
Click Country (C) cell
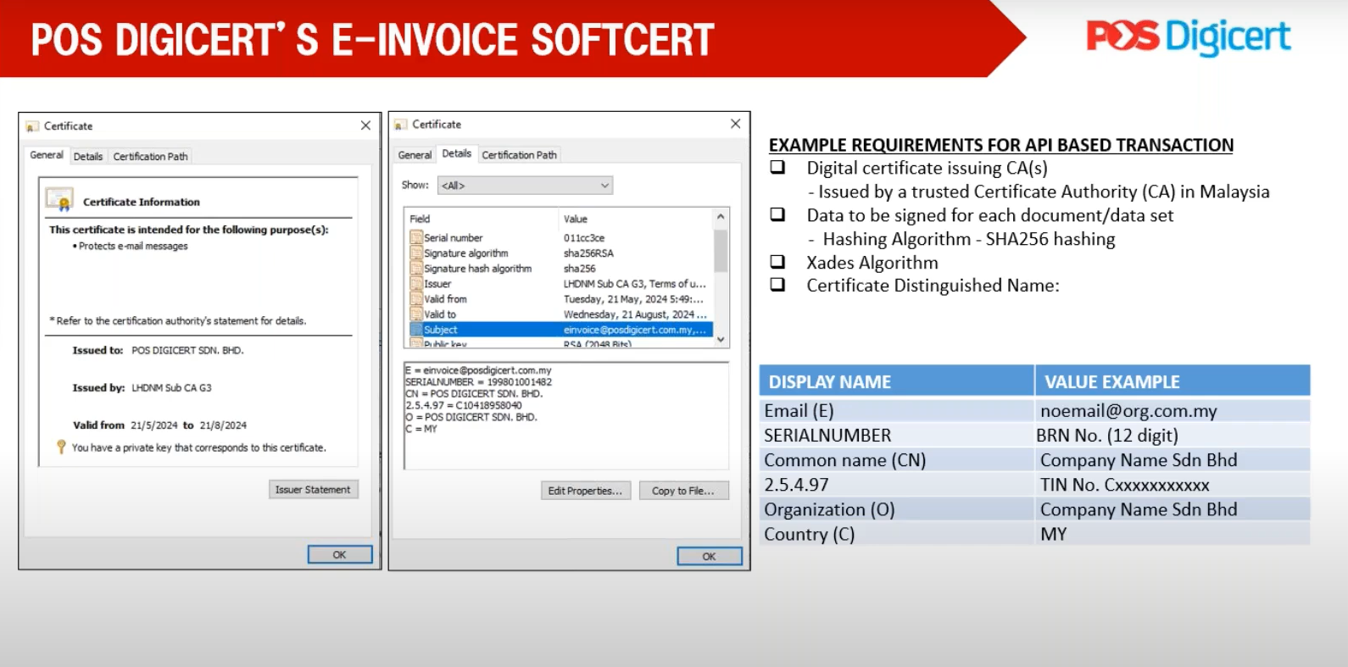click(x=896, y=534)
